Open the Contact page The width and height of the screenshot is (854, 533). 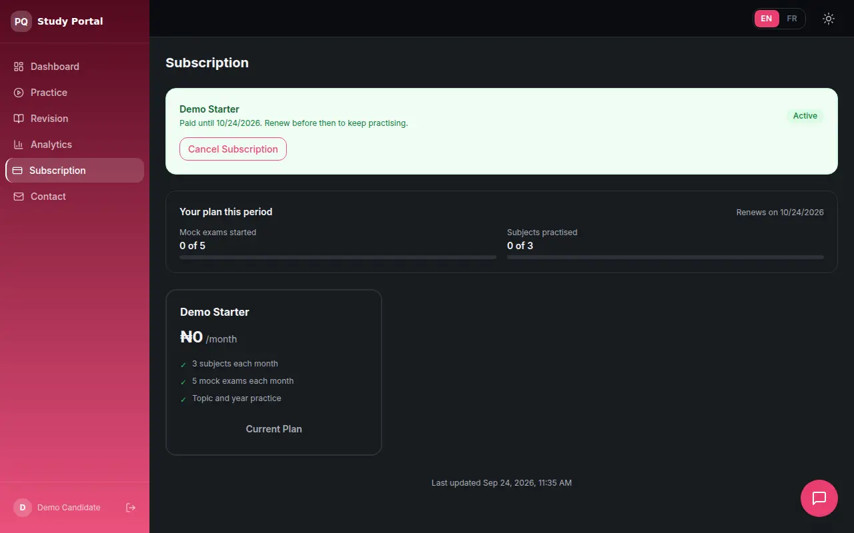75,197
